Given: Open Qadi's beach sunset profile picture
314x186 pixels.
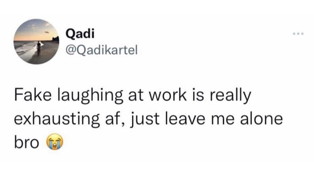Looking at the screenshot, I should (x=37, y=42).
